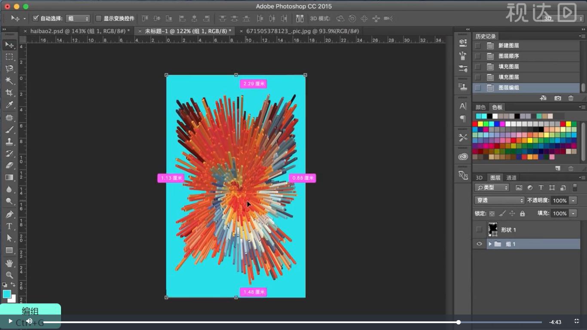Set history brush source at 图层编组

click(x=478, y=88)
